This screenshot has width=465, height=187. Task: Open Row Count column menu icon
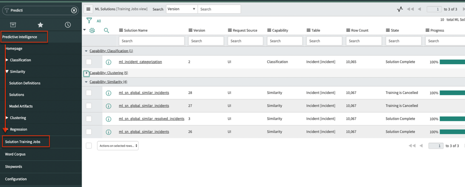348,30
